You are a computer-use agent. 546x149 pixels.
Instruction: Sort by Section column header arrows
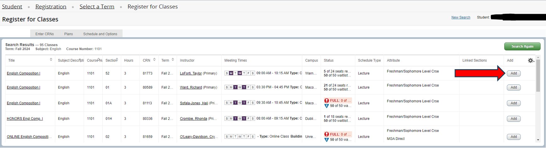click(x=117, y=59)
